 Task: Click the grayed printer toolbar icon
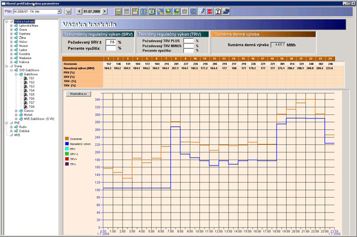pos(185,11)
